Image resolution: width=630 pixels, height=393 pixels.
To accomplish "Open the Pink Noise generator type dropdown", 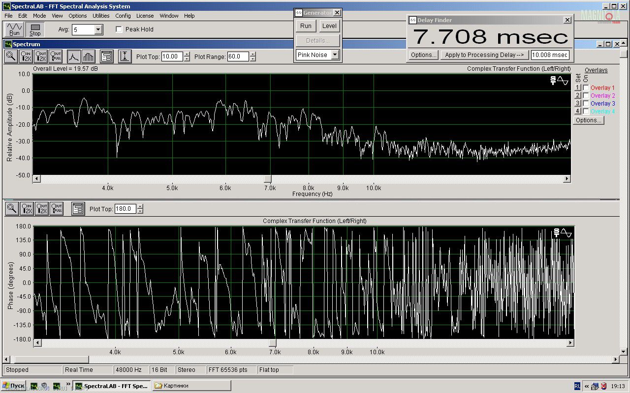I will [x=335, y=55].
